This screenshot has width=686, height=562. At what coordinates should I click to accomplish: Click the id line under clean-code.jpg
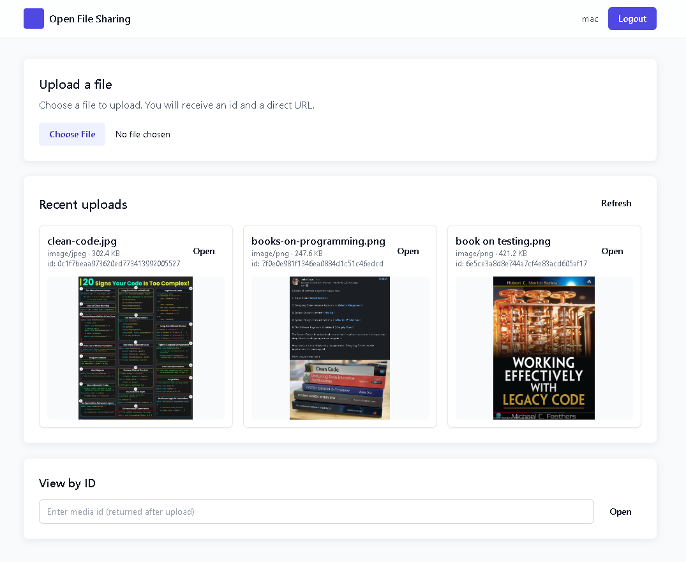(x=114, y=264)
